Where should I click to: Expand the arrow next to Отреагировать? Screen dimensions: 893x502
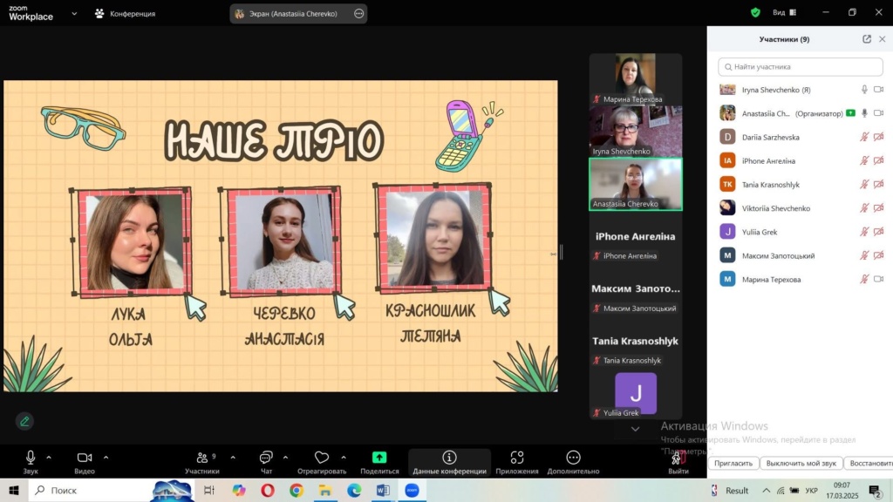coord(344,457)
